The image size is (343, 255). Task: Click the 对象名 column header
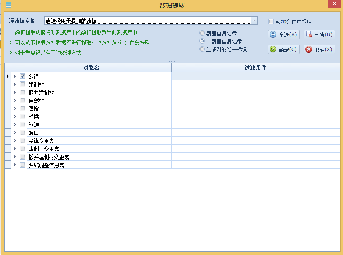(x=91, y=67)
